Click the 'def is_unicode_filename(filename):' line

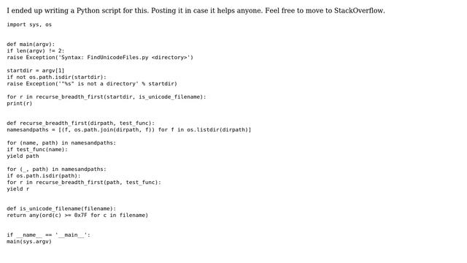(x=61, y=208)
